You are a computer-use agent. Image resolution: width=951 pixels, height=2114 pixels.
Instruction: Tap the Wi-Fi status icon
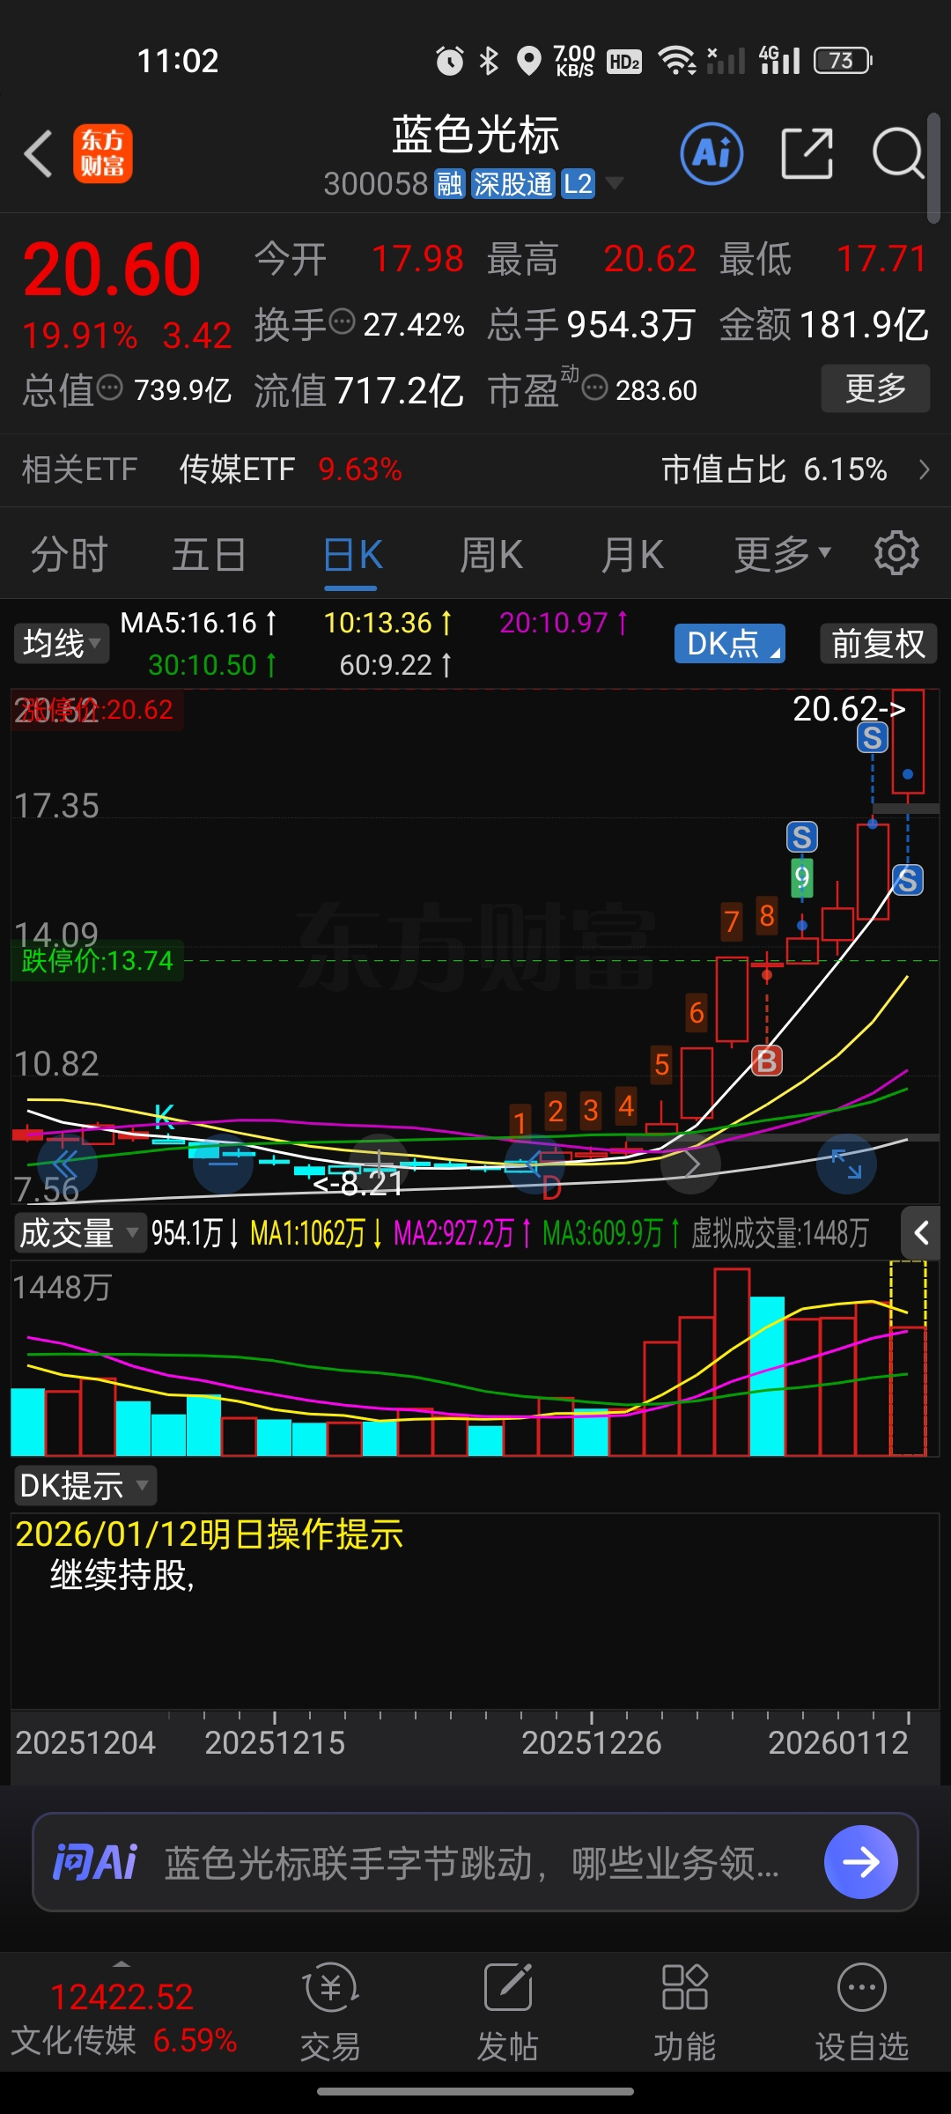[677, 60]
